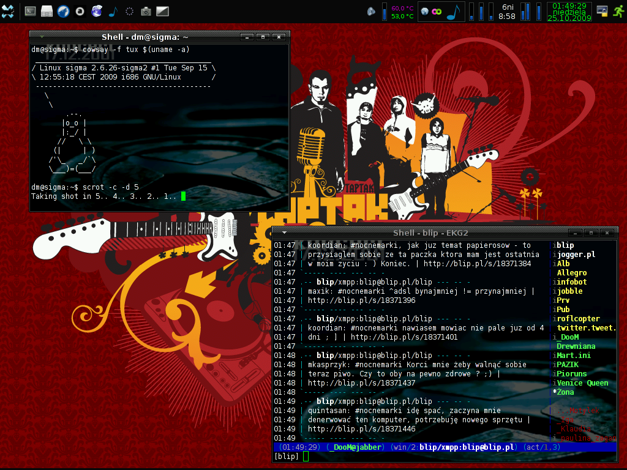Screen dimensions: 627x470
Task: Select the 'Allegro' contact
Action: [x=572, y=272]
